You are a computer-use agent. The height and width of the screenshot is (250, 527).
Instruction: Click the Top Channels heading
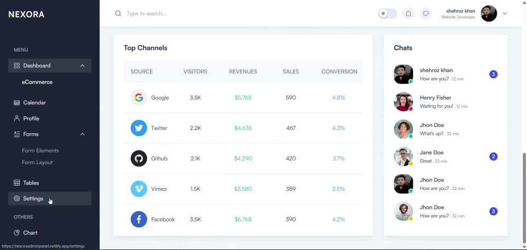[145, 48]
